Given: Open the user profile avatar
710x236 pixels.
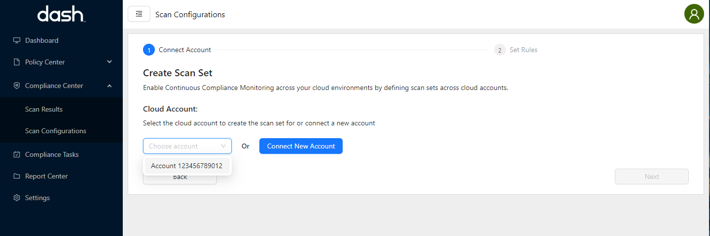Looking at the screenshot, I should coord(694,14).
